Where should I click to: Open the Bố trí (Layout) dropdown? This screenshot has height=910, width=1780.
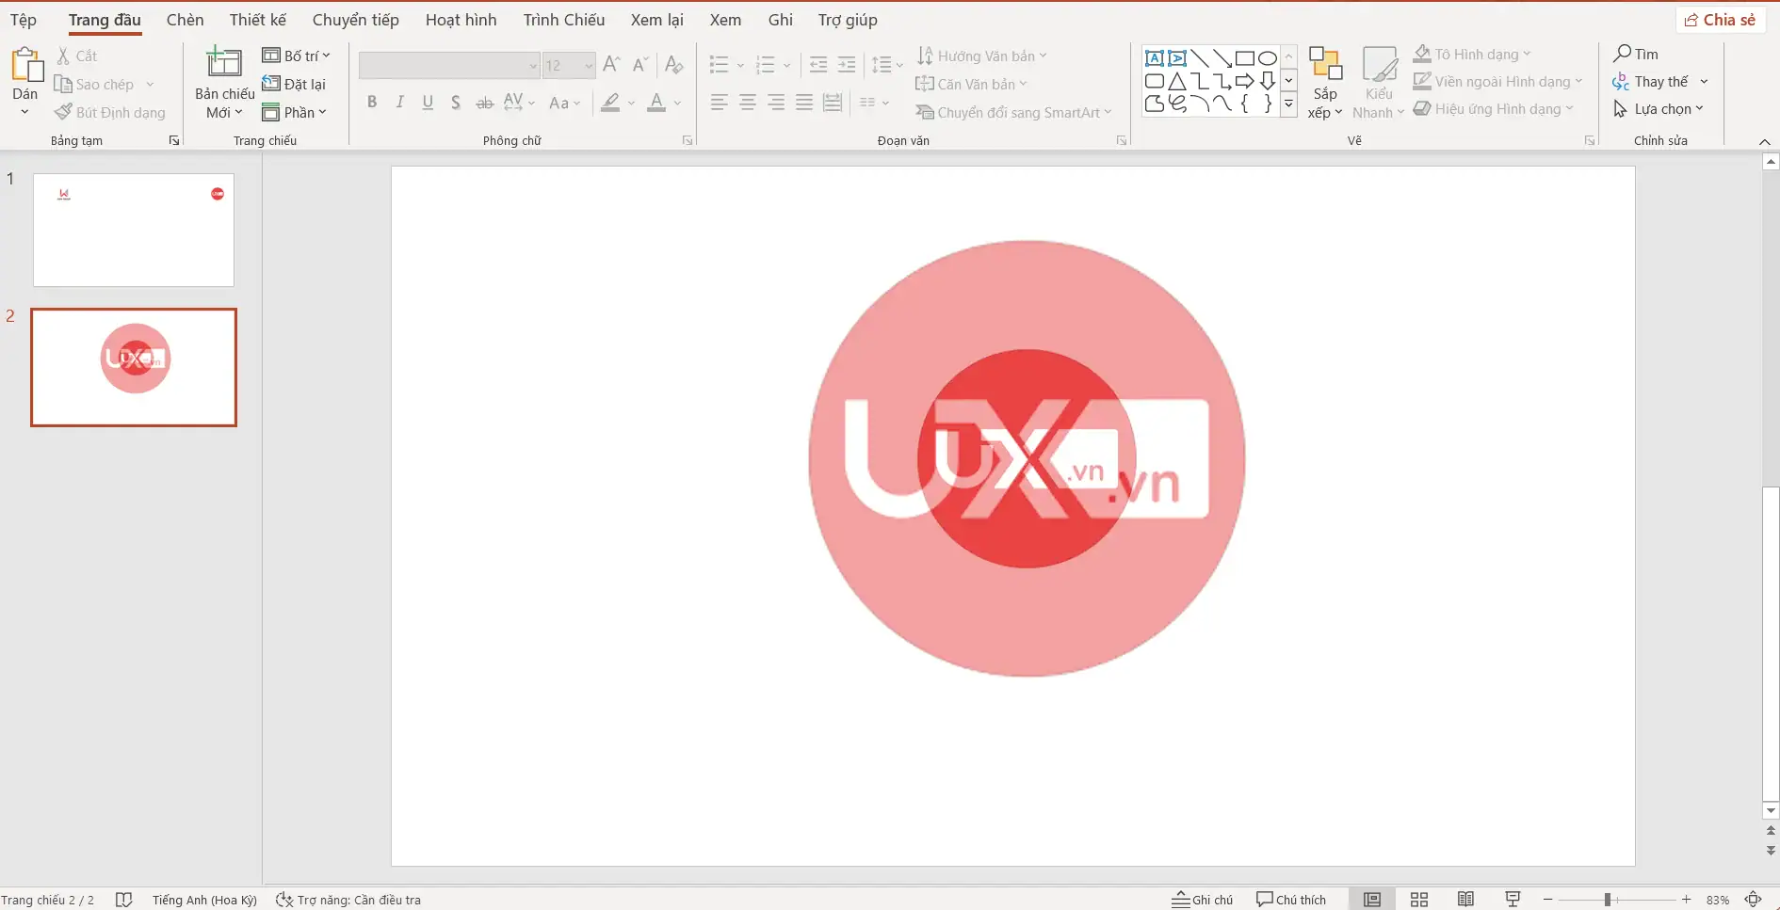coord(298,55)
